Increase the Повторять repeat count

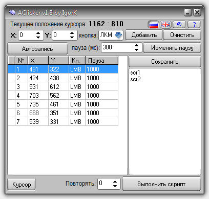115,182
